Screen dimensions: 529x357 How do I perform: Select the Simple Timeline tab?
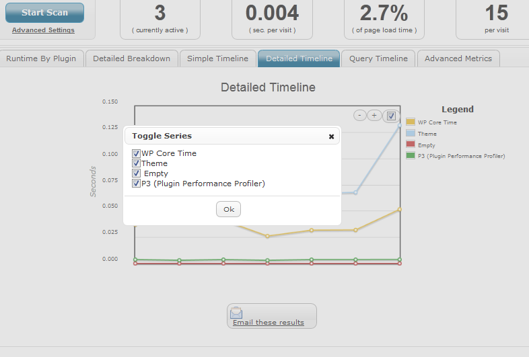[217, 58]
